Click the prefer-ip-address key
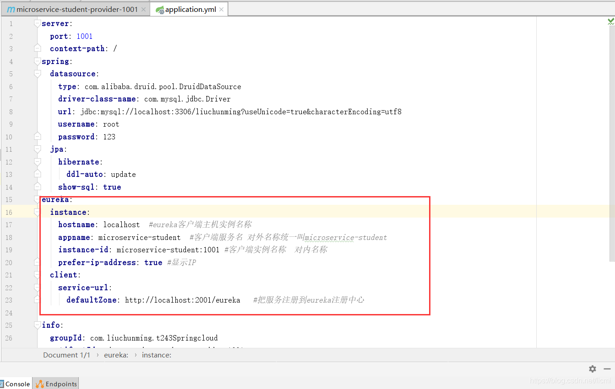The image size is (615, 389). 97,262
